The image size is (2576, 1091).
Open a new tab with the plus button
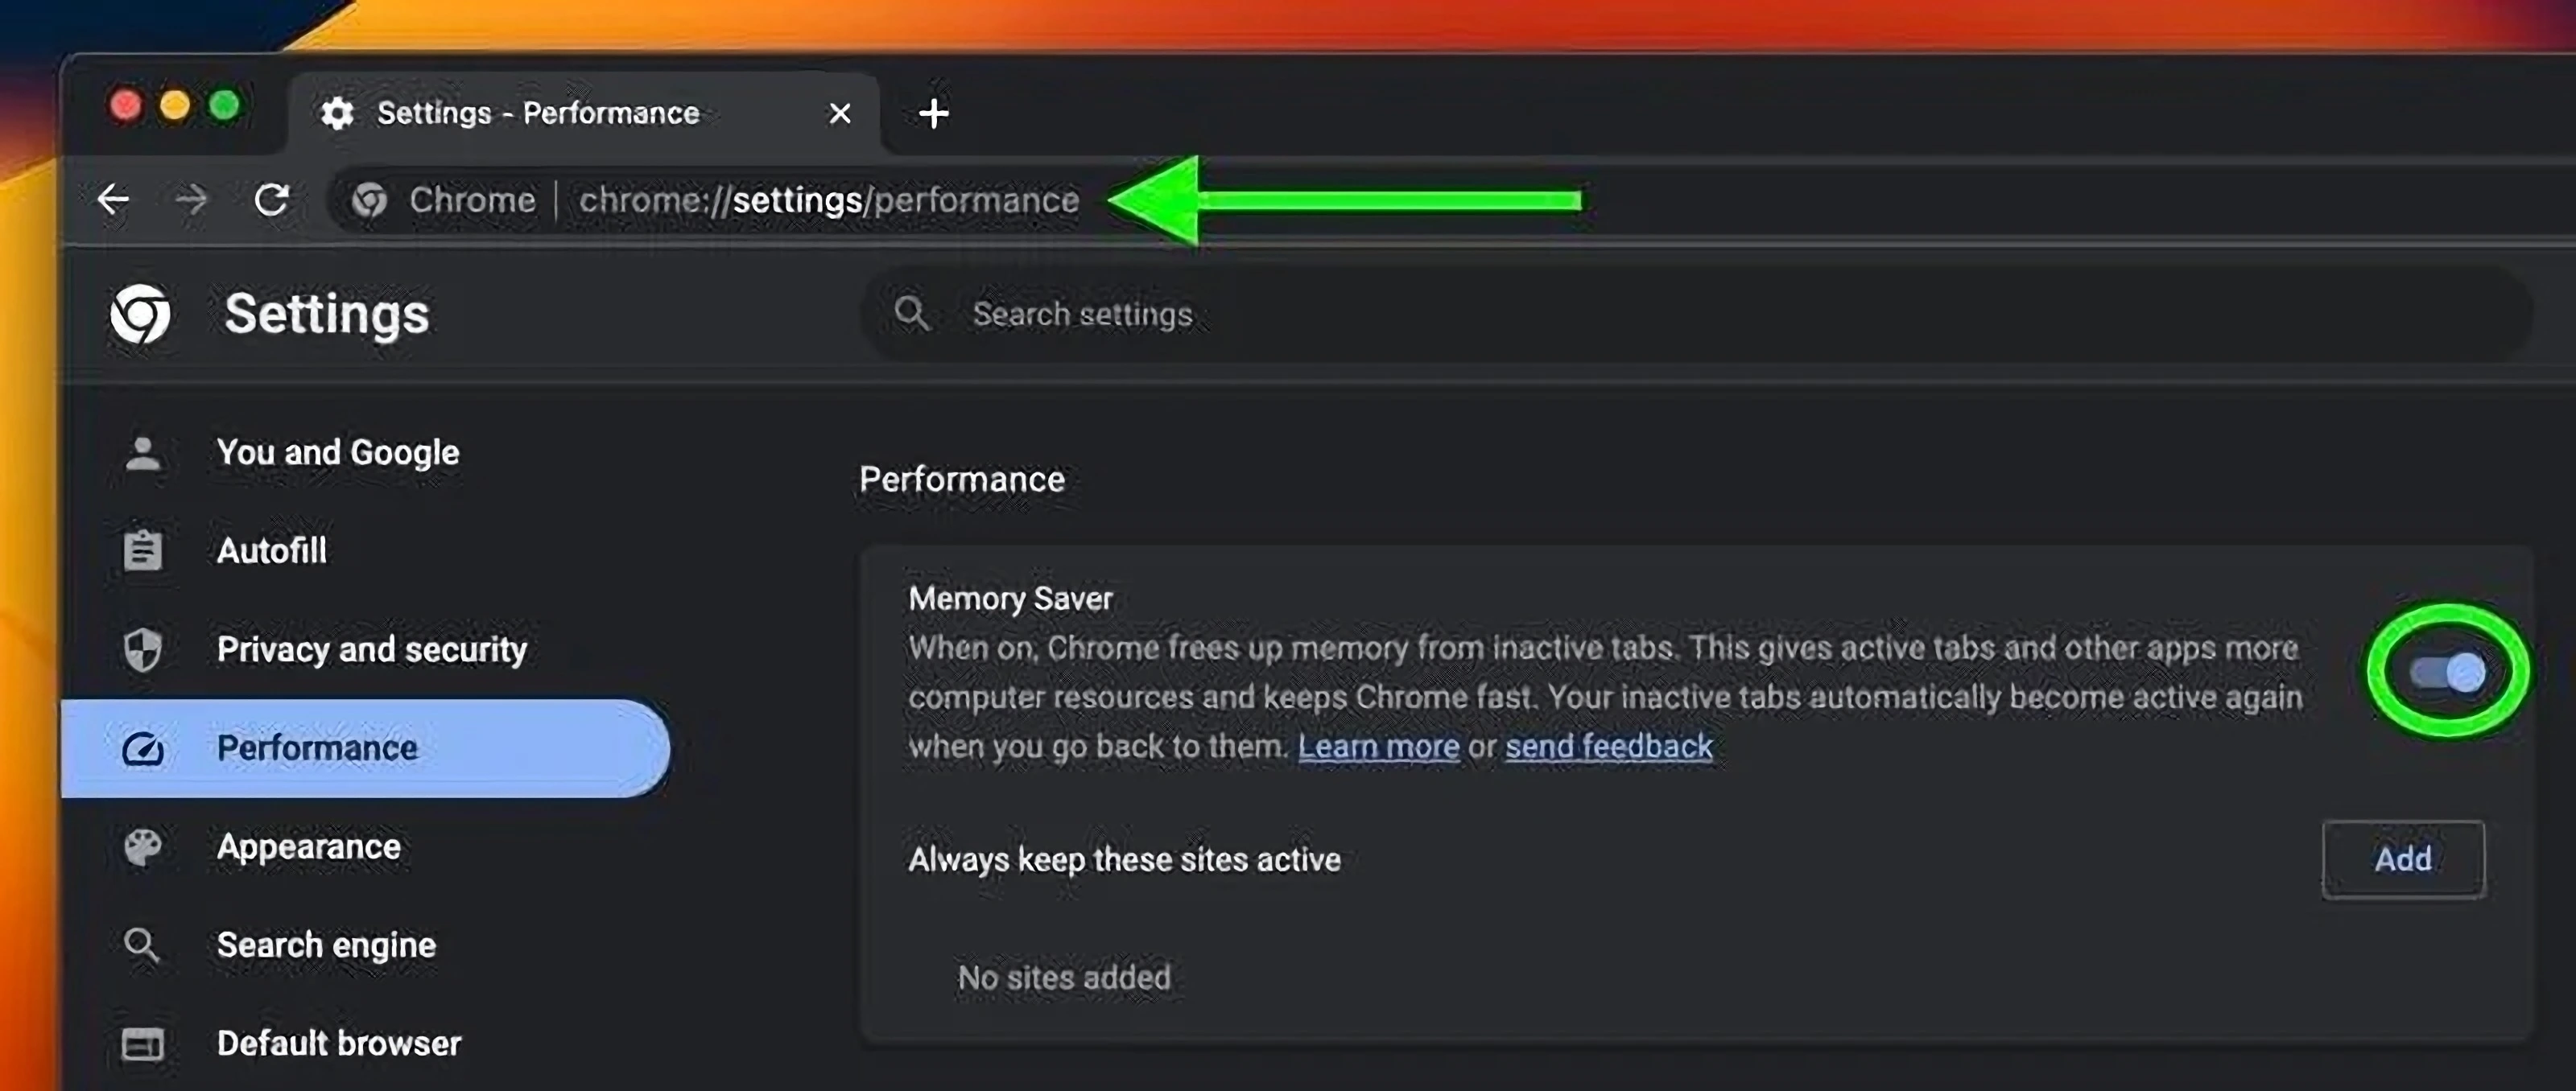[932, 112]
